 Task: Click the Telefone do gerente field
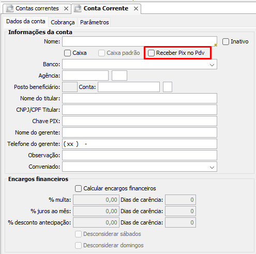pos(140,144)
